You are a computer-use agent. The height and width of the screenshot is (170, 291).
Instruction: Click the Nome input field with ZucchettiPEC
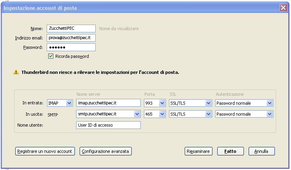click(71, 29)
